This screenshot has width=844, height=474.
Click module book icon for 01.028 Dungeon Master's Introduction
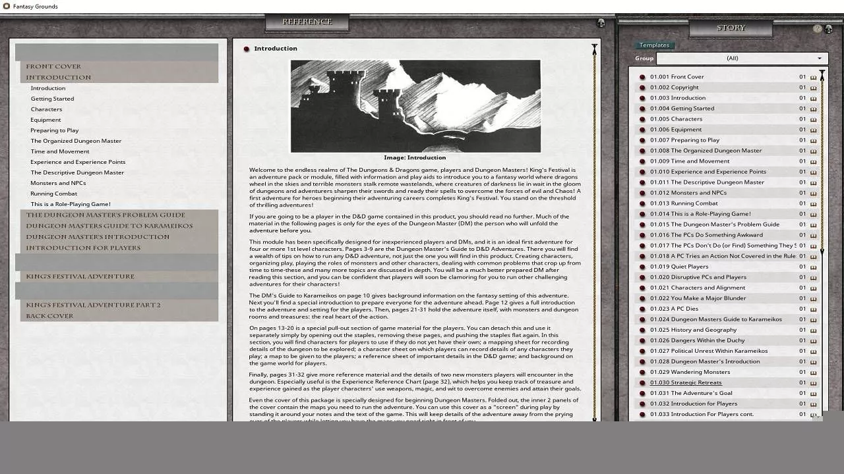[813, 361]
